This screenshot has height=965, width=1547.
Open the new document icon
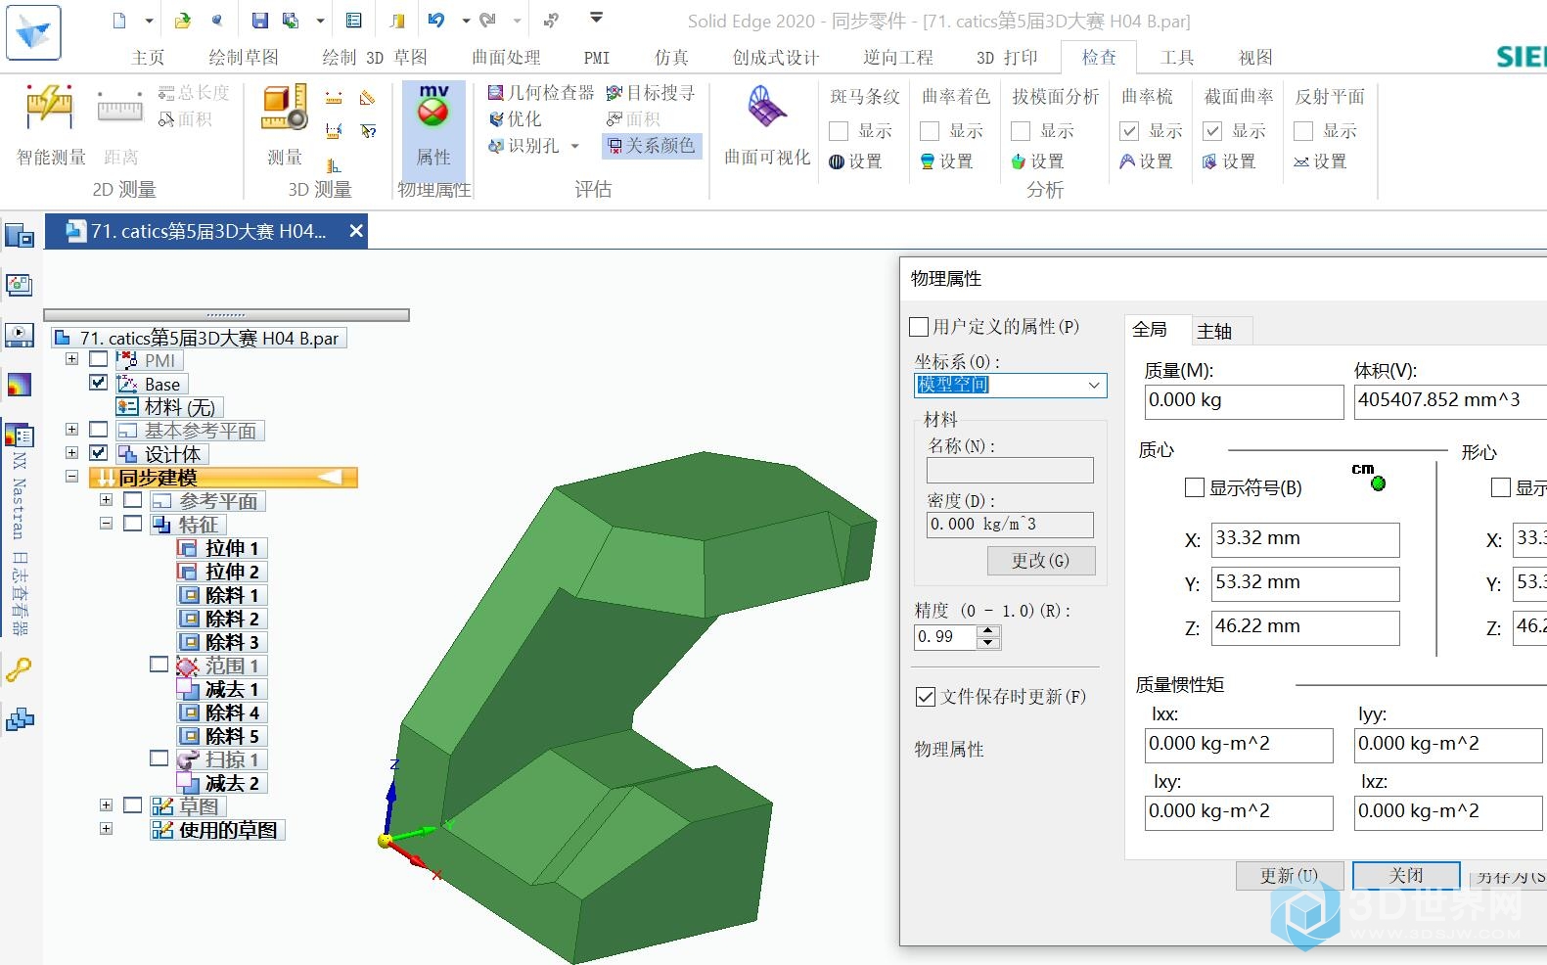click(x=119, y=21)
